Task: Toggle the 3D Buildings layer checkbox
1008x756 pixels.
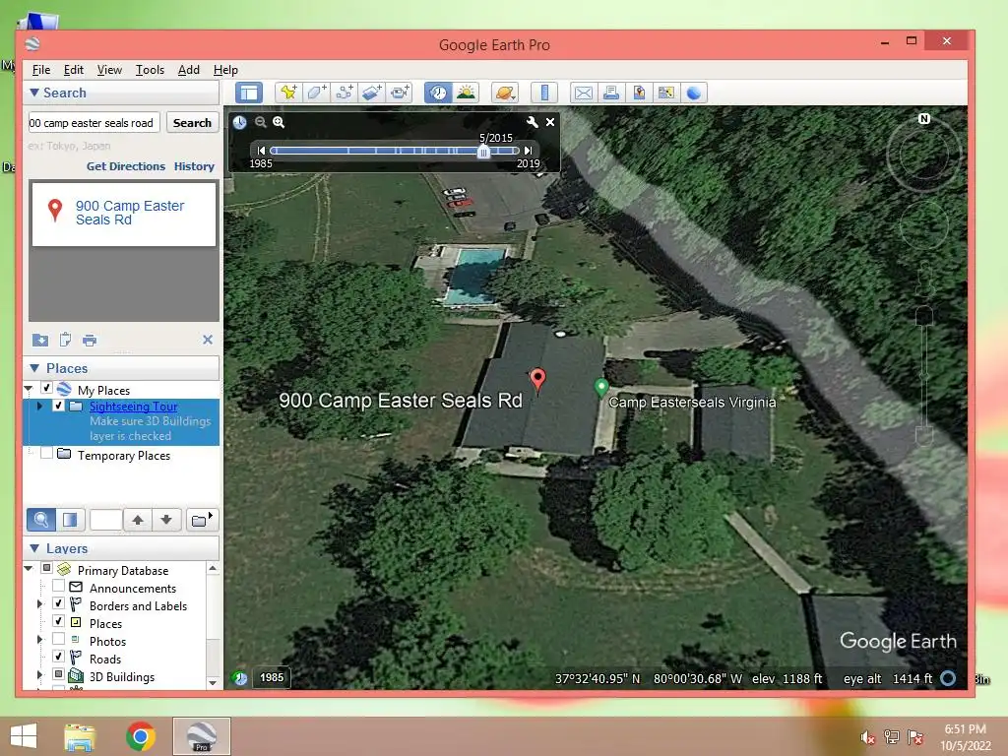Action: tap(58, 674)
